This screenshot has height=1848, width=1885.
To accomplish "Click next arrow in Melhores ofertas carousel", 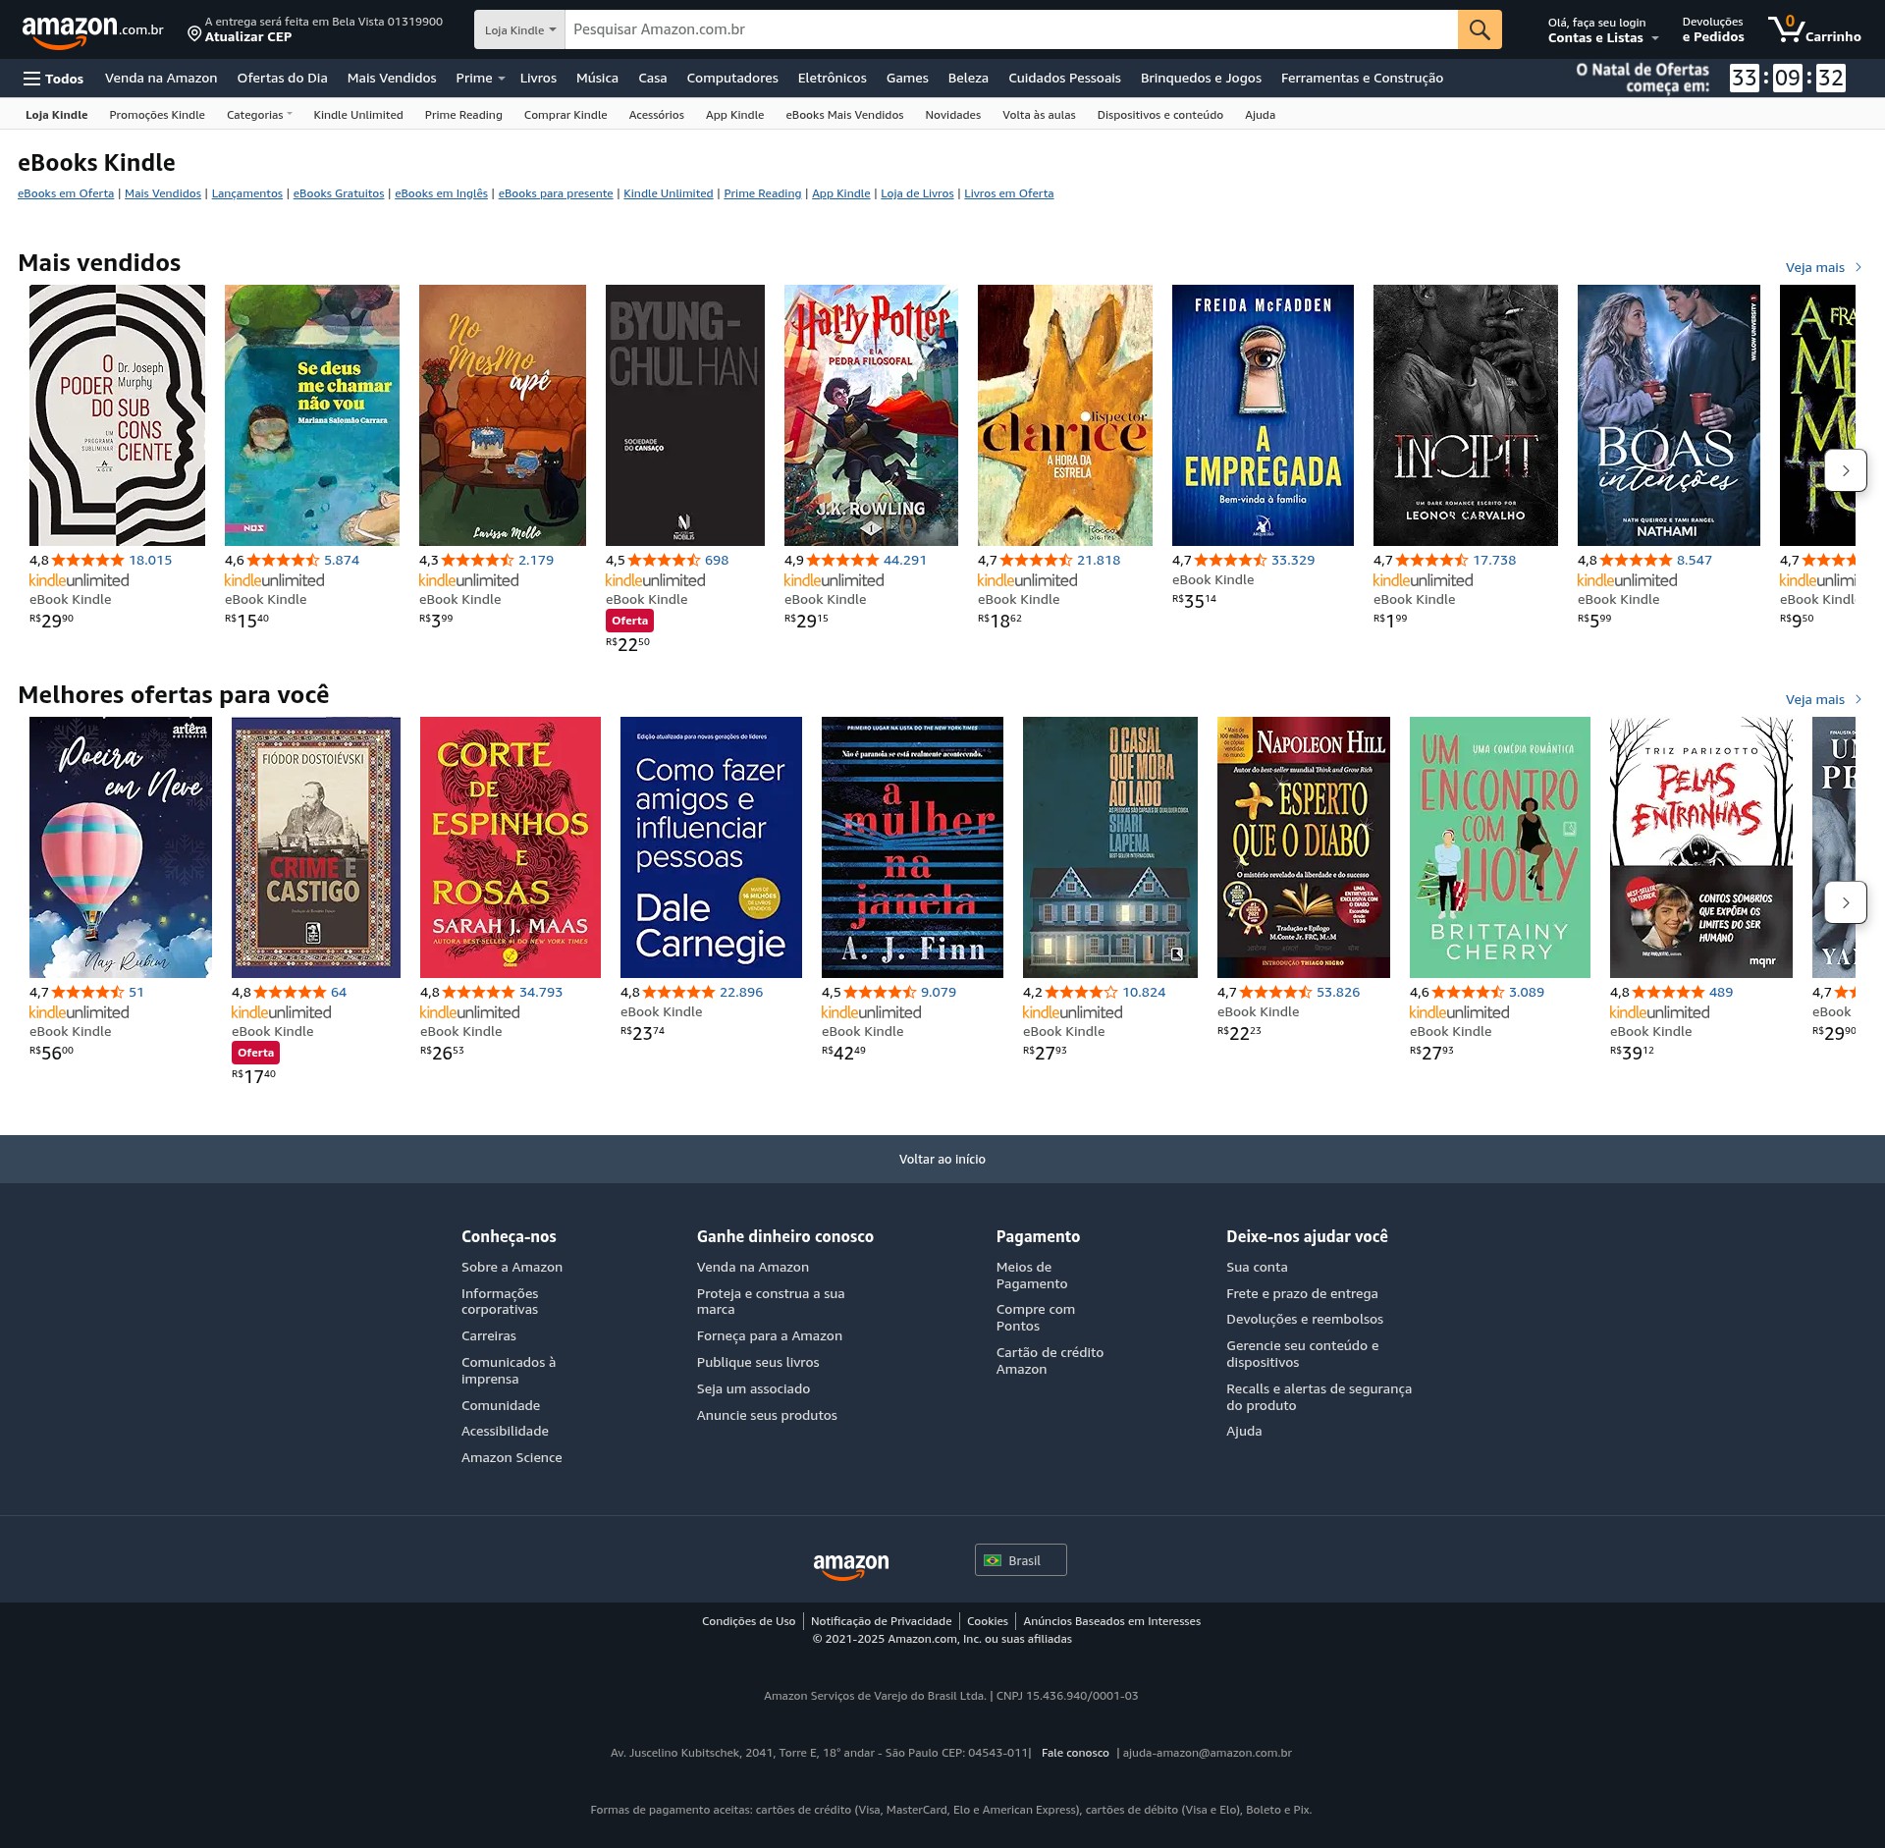I will (1846, 902).
